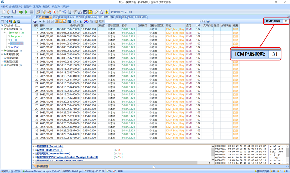Expand Internet Protocol details in decode pane

pos(33,153)
